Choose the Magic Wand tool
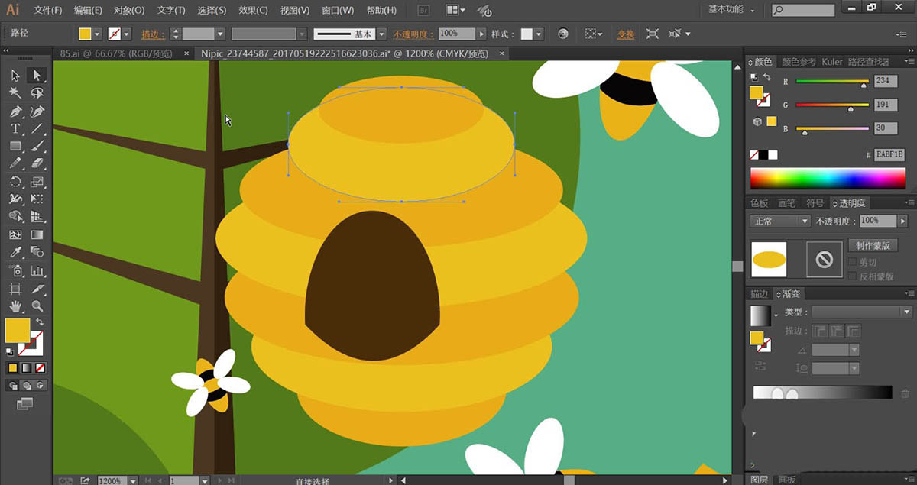This screenshot has height=485, width=917. click(15, 92)
